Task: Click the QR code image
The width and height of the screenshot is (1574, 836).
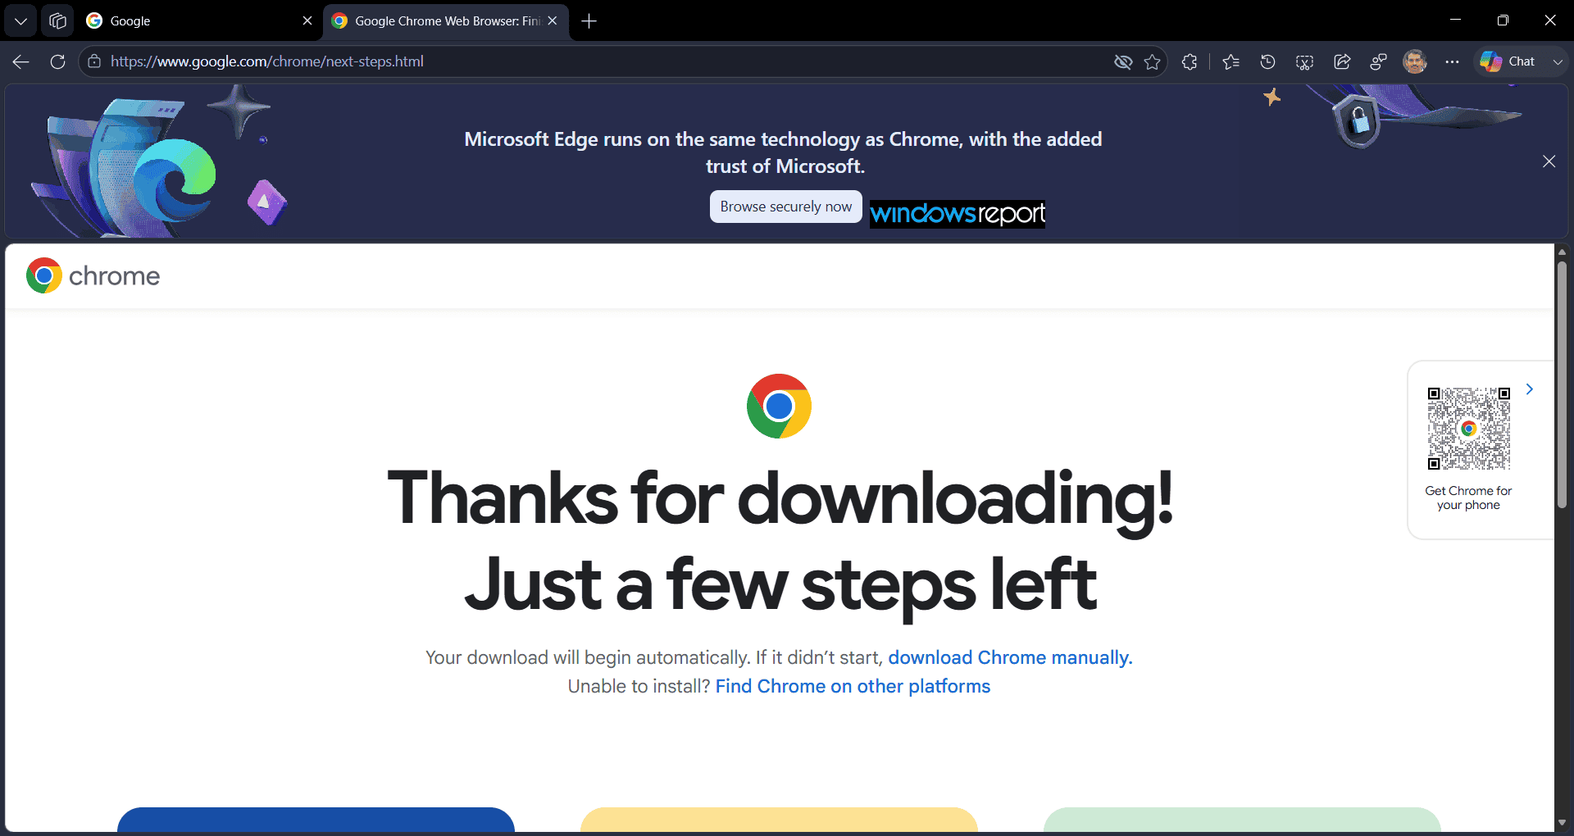Action: click(1468, 429)
